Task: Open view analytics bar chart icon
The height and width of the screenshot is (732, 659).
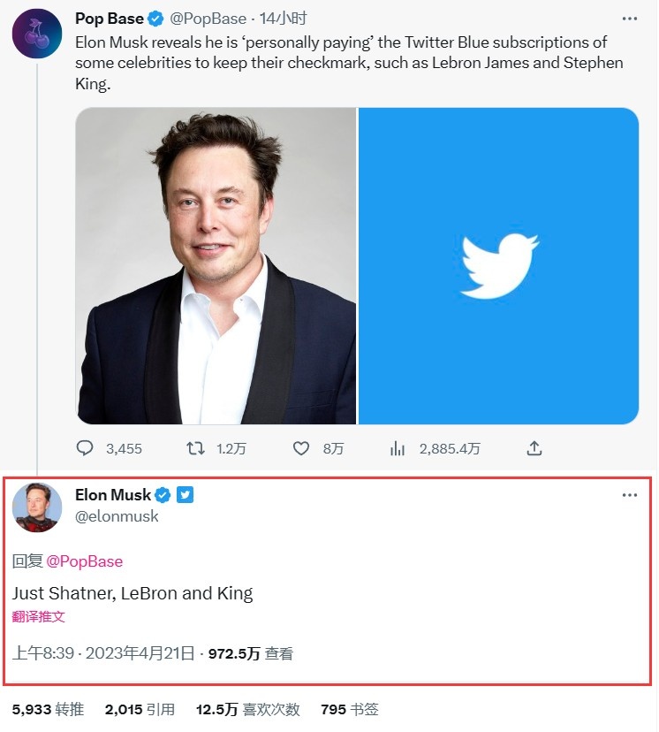Action: tap(398, 448)
